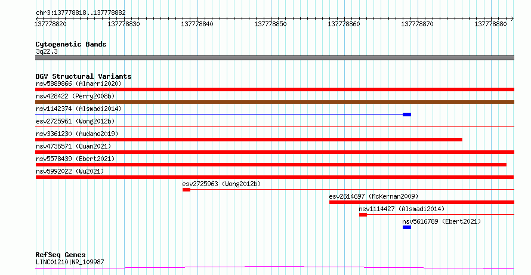Click the chr3:137778818..137778882 region label
The width and height of the screenshot is (531, 275).
point(81,13)
